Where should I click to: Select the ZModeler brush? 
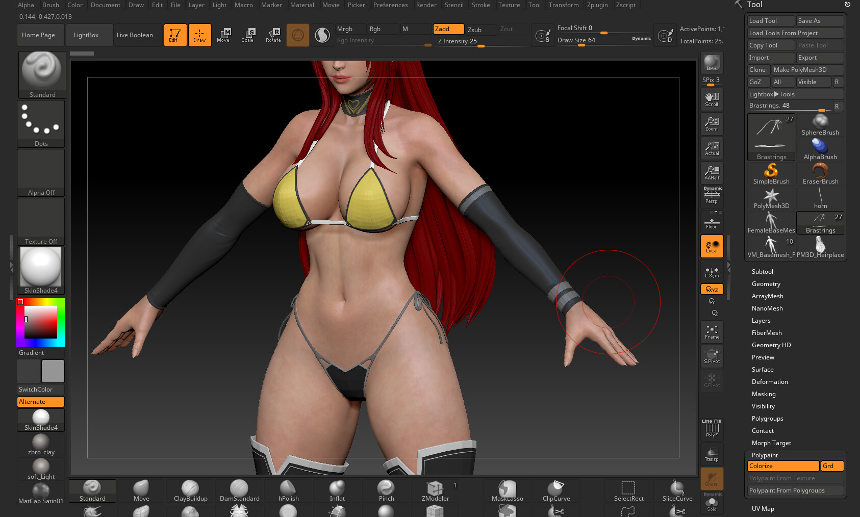pos(435,490)
